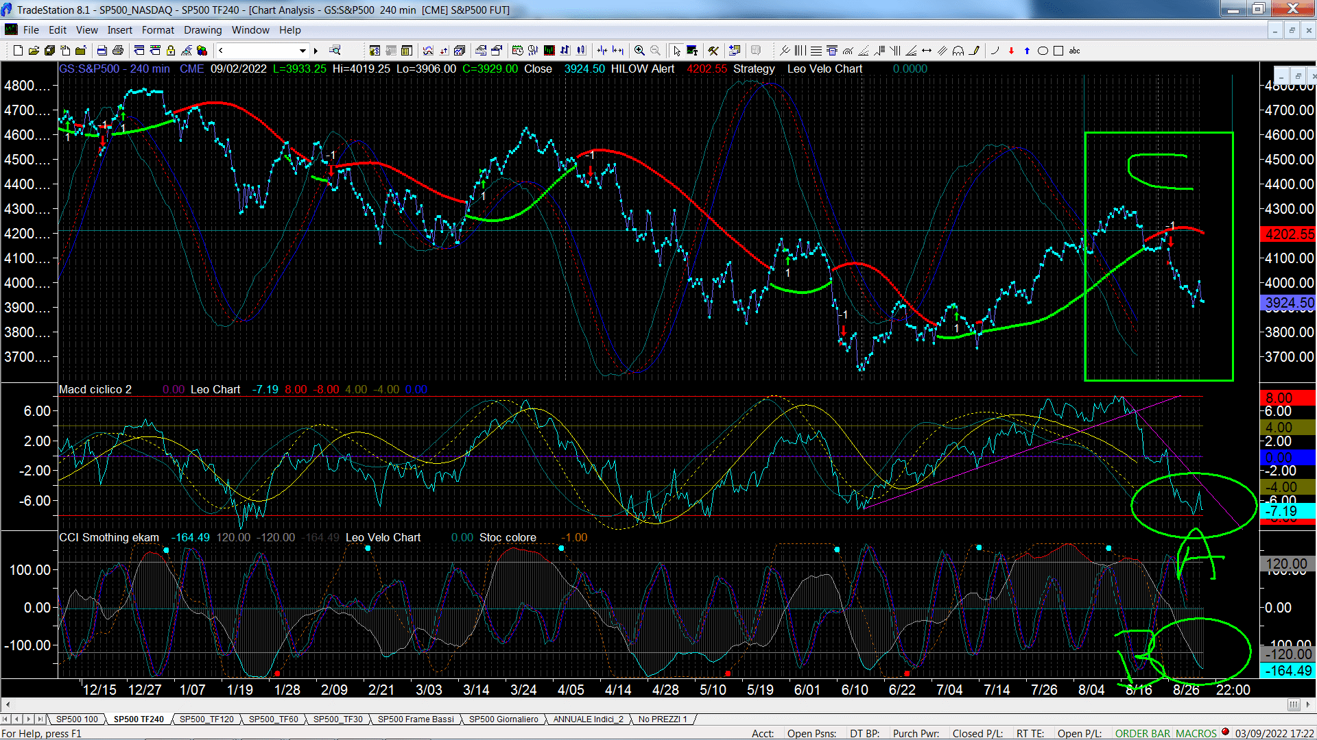
Task: Open the View menu
Action: coord(86,30)
